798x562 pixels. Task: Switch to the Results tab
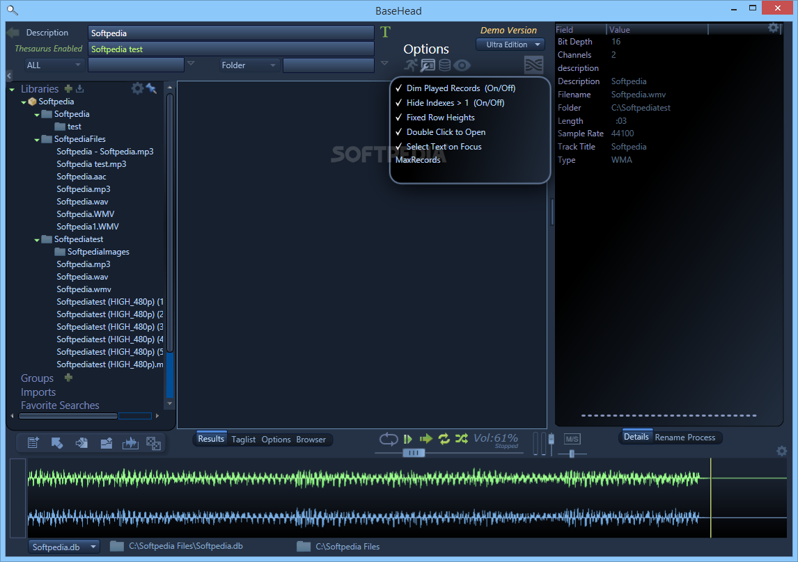pos(211,439)
